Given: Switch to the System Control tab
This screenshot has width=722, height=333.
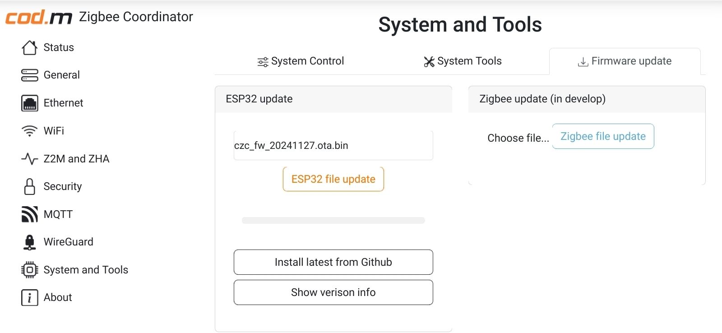Looking at the screenshot, I should (x=301, y=61).
